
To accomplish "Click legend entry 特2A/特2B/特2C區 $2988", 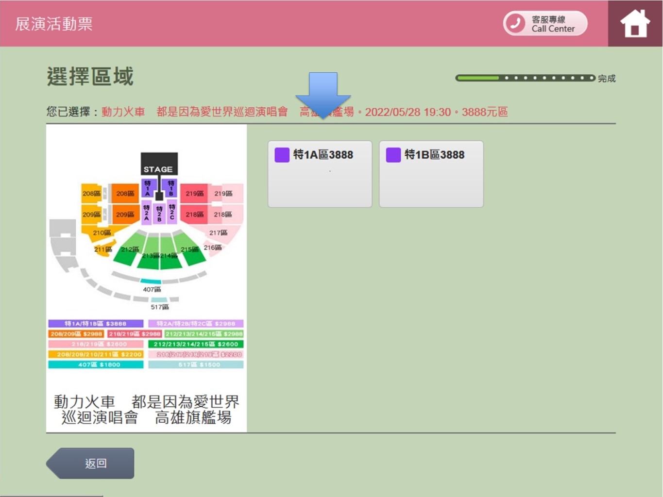I will (x=196, y=323).
